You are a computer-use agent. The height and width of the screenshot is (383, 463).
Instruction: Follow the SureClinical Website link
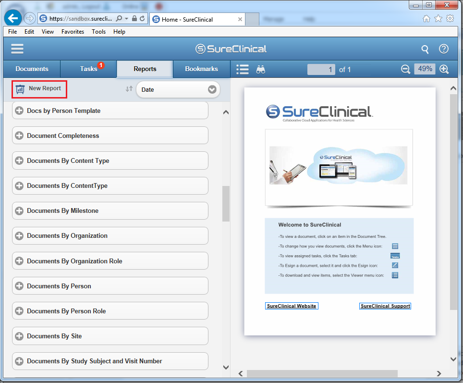point(292,306)
